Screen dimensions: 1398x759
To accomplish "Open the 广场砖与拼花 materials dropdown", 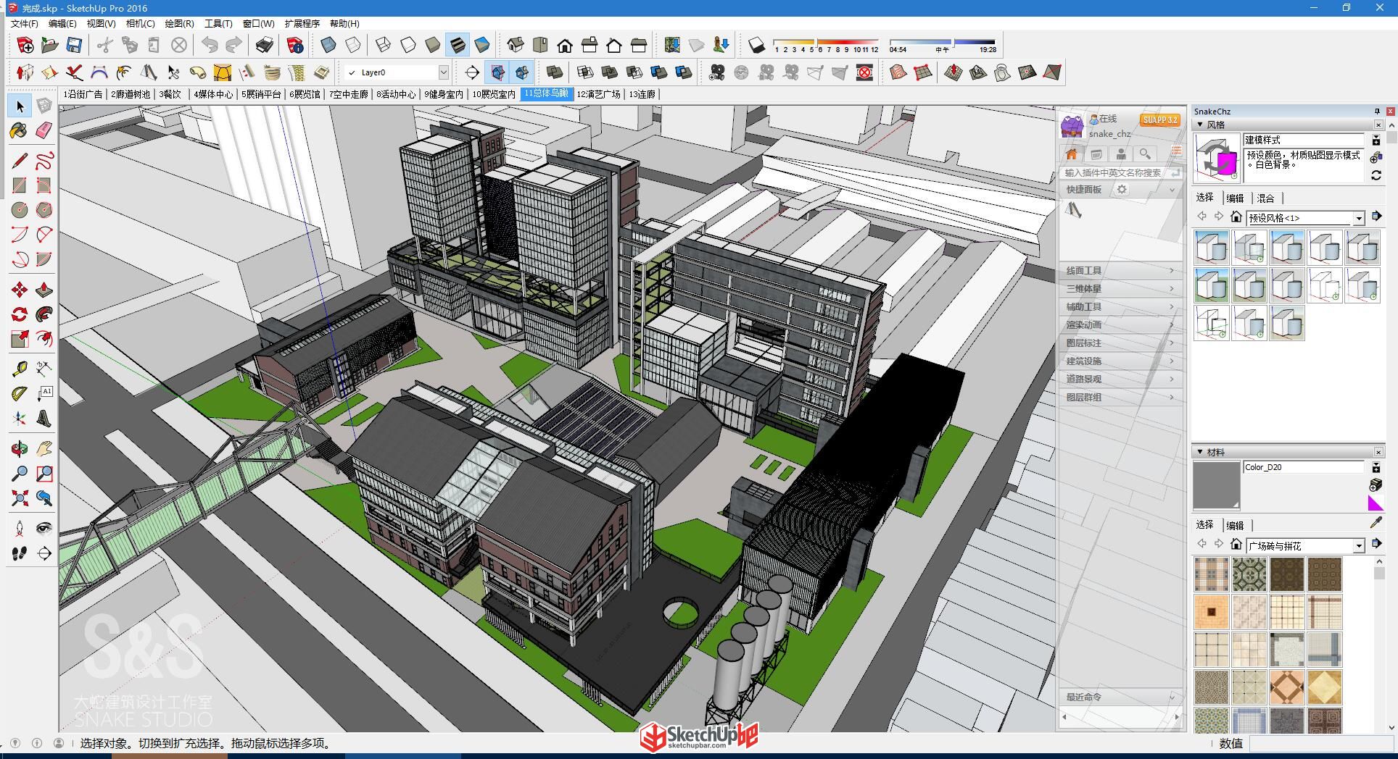I will [x=1358, y=546].
